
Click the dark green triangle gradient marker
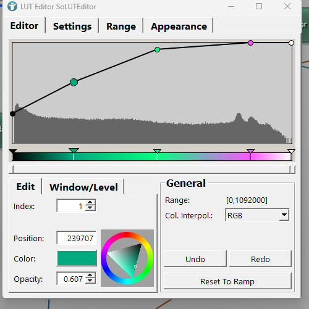(x=74, y=150)
